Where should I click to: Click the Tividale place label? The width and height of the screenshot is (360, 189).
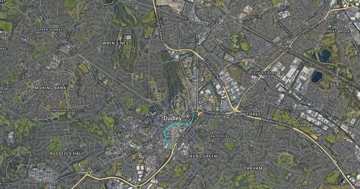[305, 124]
